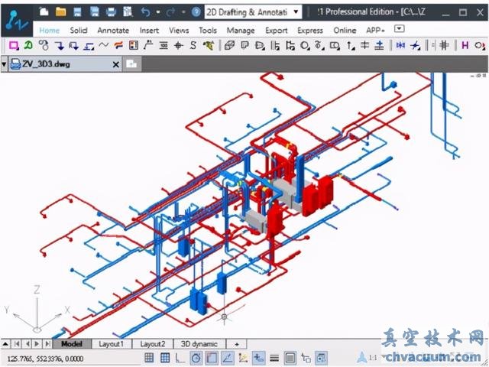
Task: Switch to the Views ribbon tab
Action: click(179, 31)
